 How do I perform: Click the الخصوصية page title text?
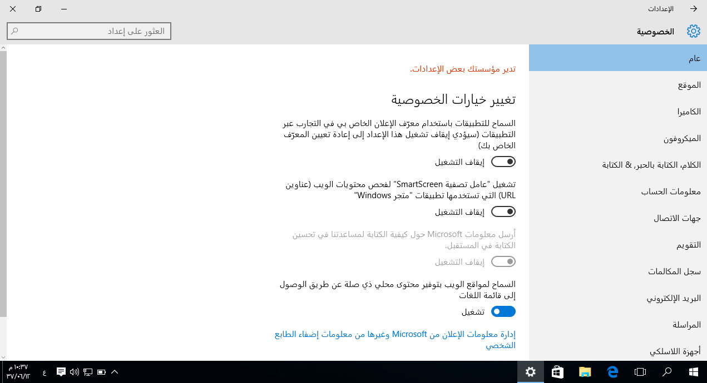(x=655, y=32)
